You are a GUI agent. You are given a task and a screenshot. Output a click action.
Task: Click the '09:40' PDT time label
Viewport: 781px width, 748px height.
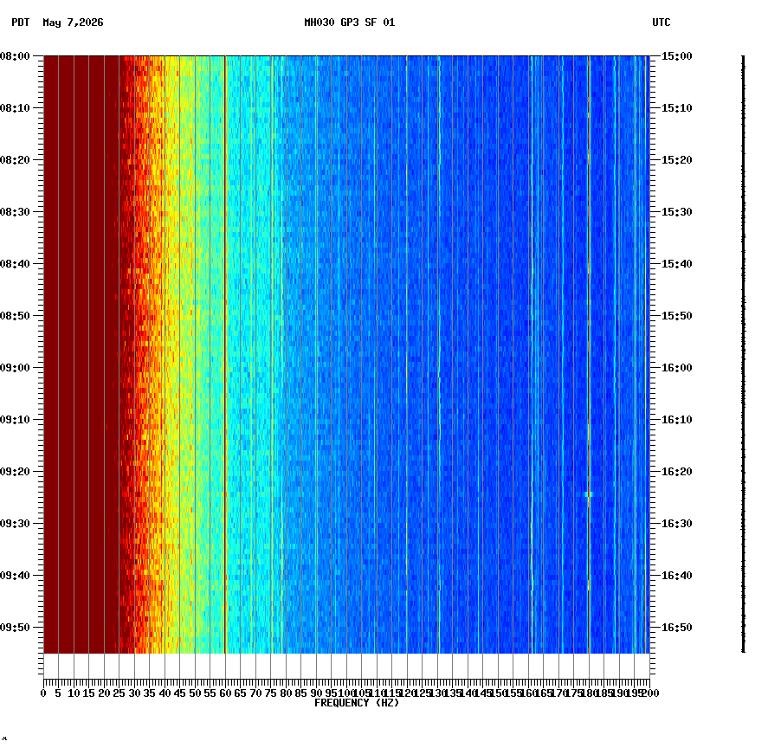(15, 576)
